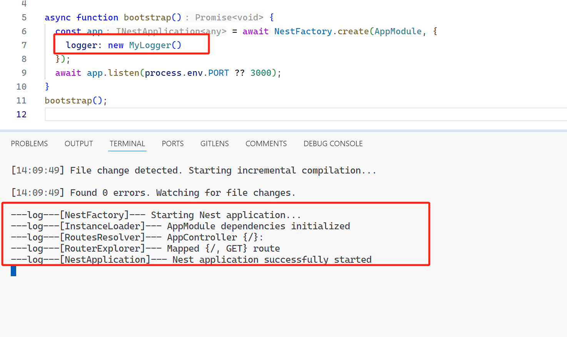Click the terminal's blue cursor block
Image resolution: width=567 pixels, height=337 pixels.
[x=13, y=271]
